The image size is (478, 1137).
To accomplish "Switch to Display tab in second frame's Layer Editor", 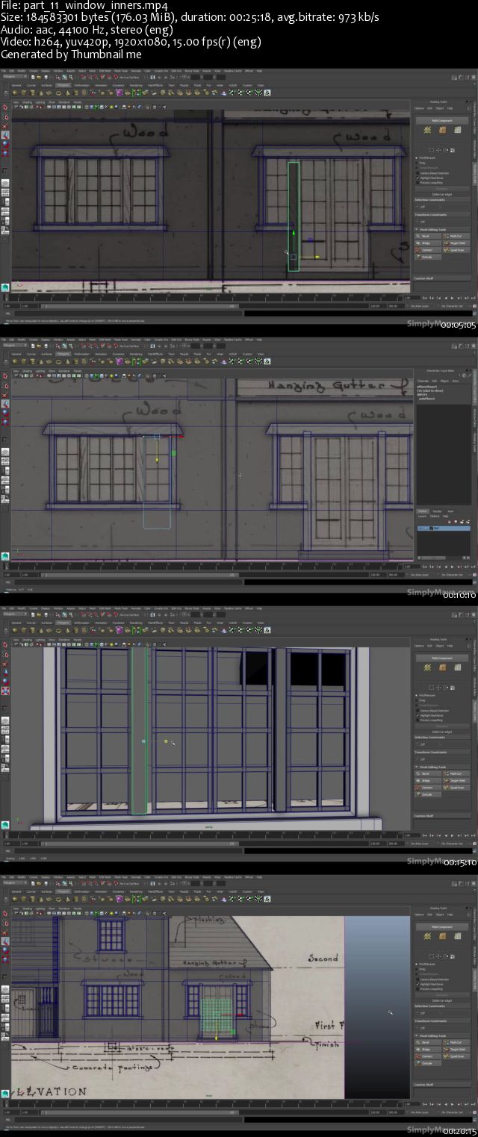I will point(422,511).
